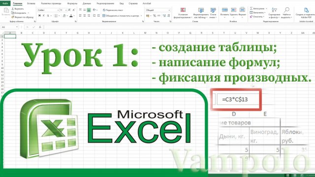Expand the Копировать dropdown arrow

click(x=29, y=13)
